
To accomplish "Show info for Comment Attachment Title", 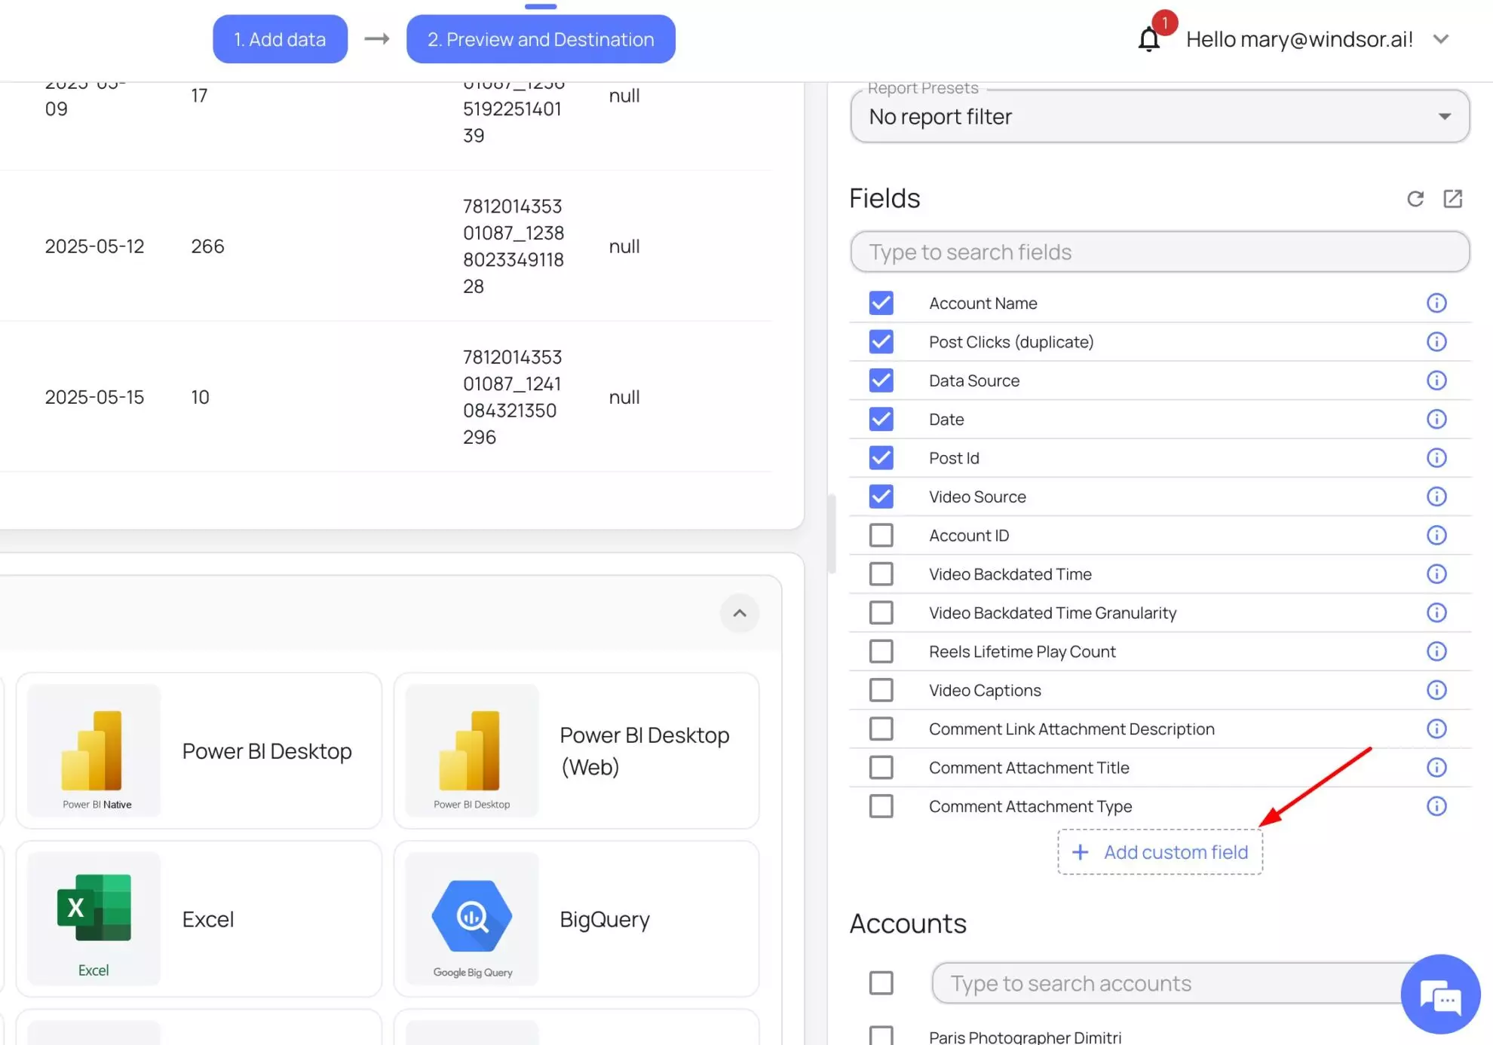I will (1436, 767).
